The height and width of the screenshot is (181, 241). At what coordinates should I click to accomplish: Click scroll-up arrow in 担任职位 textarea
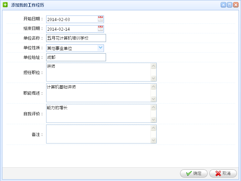(153, 66)
